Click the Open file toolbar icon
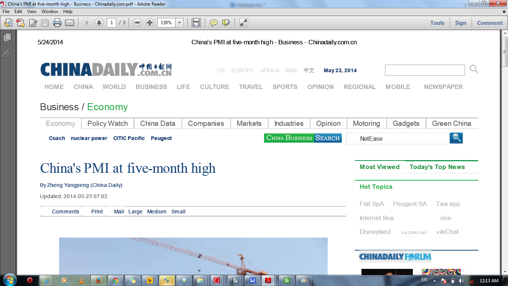 point(8,23)
